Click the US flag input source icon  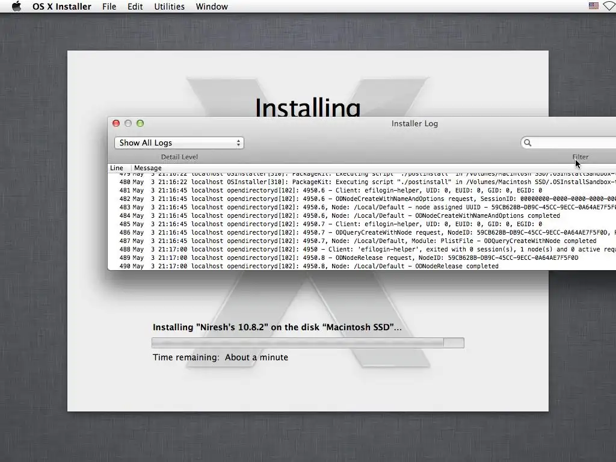594,6
